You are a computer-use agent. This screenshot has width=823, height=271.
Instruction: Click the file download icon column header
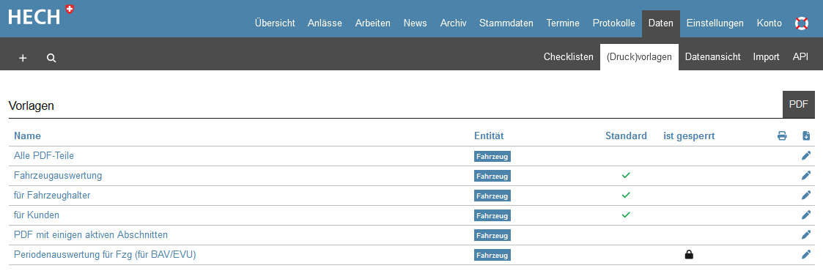point(806,136)
